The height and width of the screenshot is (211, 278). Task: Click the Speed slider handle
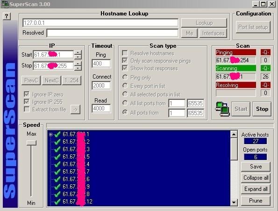tap(31, 143)
